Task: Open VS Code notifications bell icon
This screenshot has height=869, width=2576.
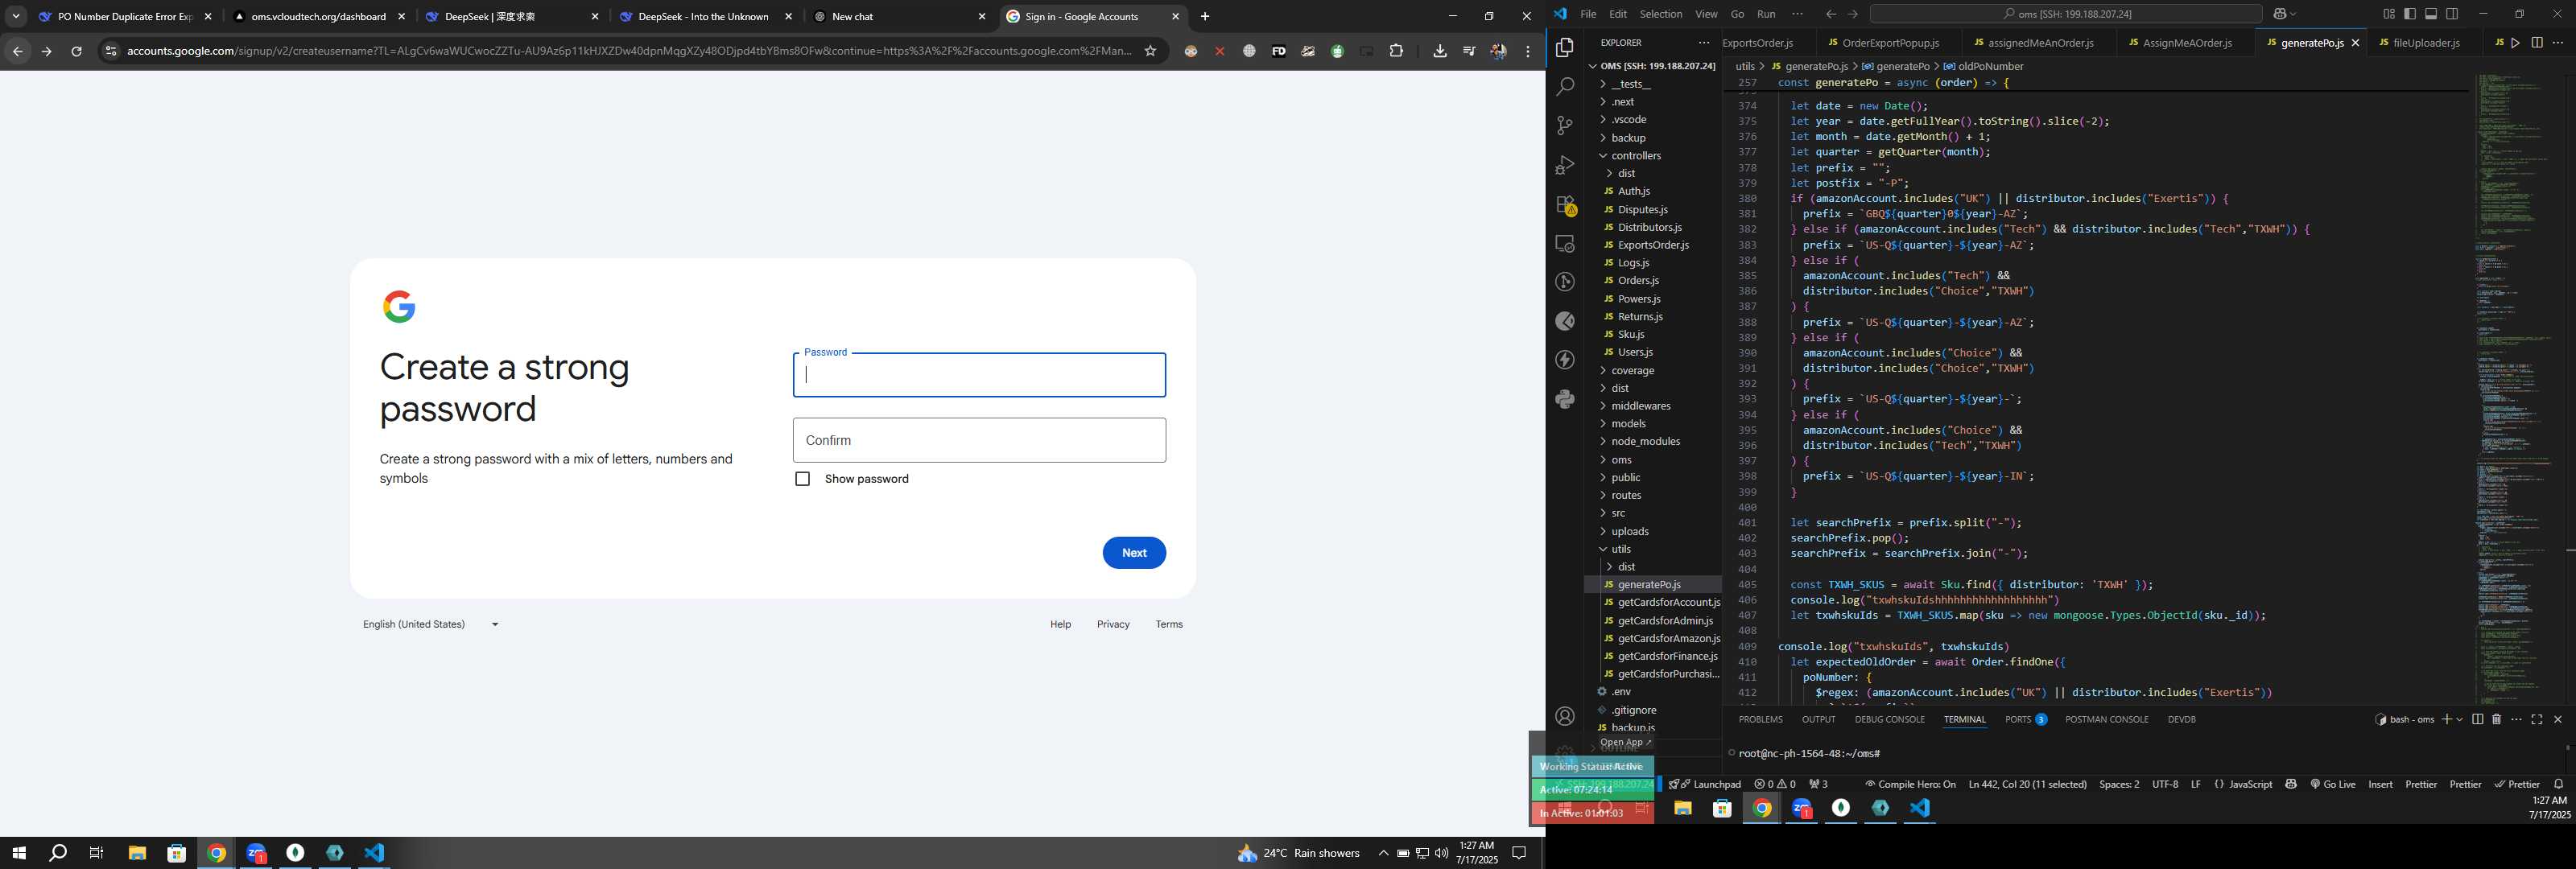Action: 2558,784
